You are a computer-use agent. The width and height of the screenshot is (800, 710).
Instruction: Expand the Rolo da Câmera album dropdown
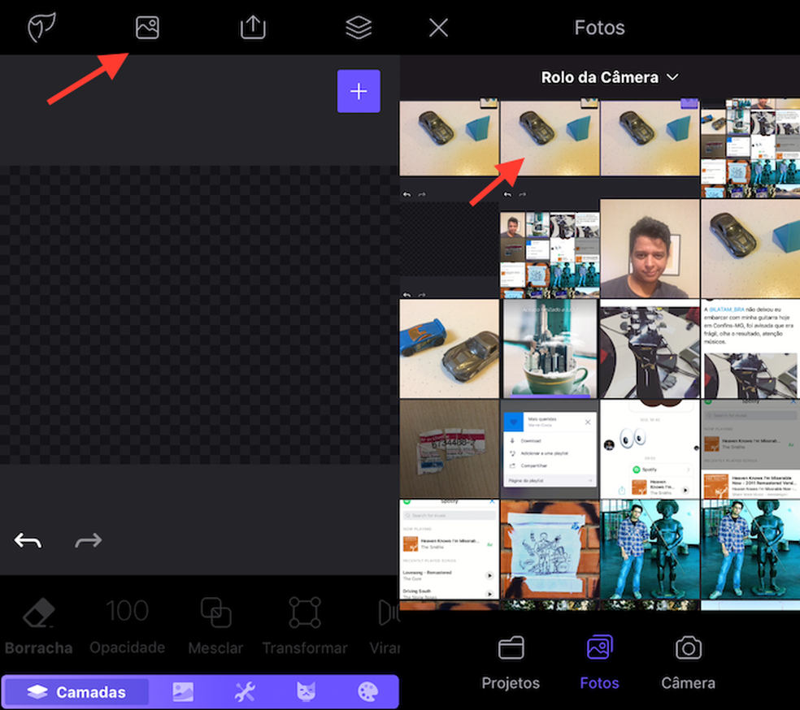[x=610, y=77]
